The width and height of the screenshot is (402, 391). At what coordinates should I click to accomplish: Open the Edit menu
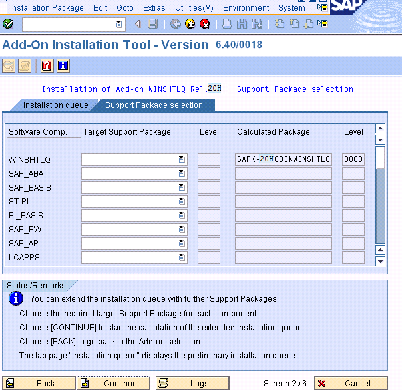100,8
